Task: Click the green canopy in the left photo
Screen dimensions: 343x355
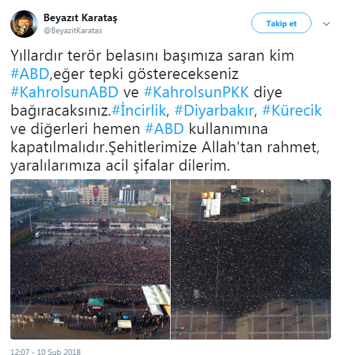Action: click(x=96, y=302)
